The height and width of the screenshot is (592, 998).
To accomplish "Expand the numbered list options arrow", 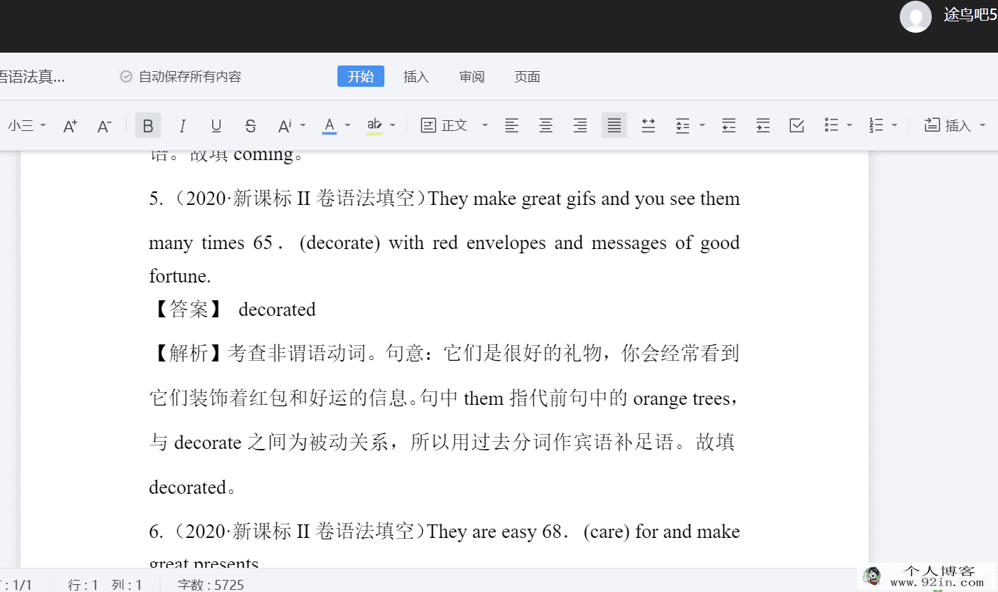I will click(x=894, y=125).
